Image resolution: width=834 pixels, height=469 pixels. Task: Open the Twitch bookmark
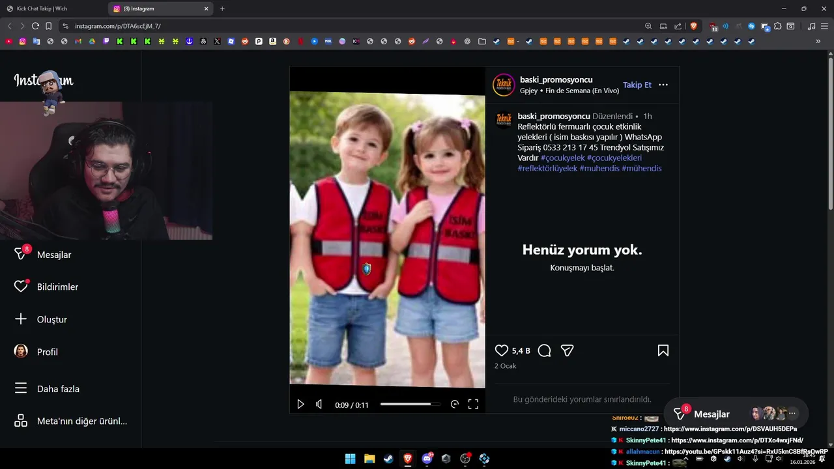[x=106, y=41]
